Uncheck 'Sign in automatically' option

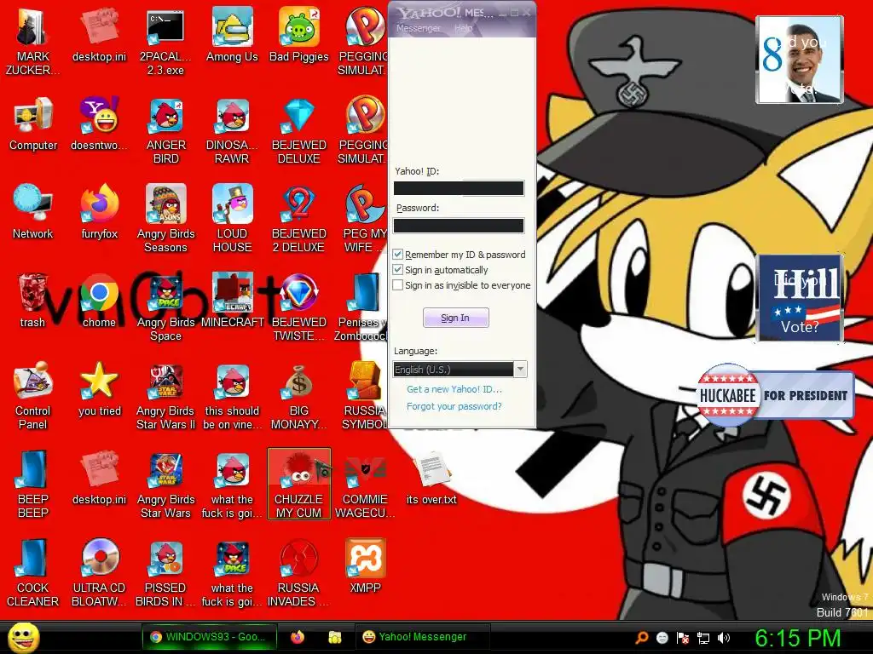(x=397, y=270)
